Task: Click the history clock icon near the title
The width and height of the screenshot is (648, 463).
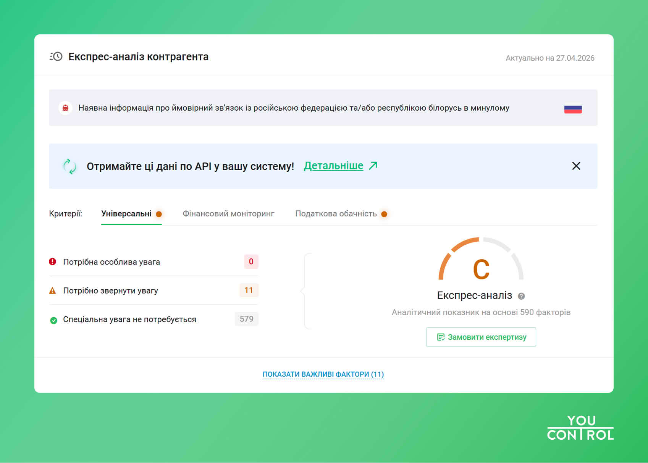Action: coord(55,56)
